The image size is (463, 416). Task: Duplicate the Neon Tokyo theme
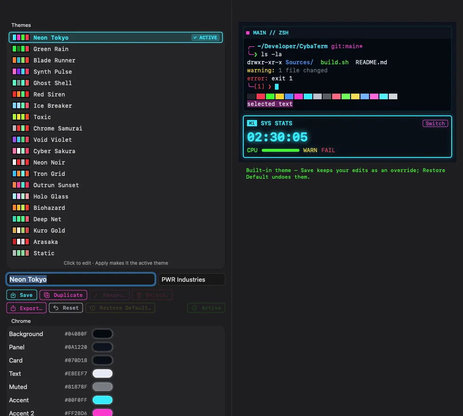[63, 295]
